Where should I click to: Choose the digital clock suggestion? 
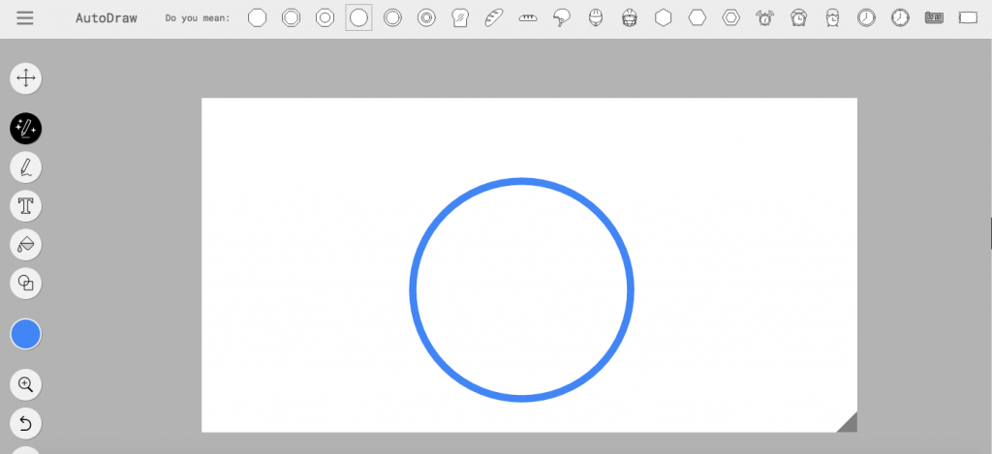pyautogui.click(x=934, y=17)
